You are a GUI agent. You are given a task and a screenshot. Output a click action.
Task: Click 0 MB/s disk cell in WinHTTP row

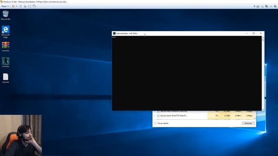(x=236, y=116)
